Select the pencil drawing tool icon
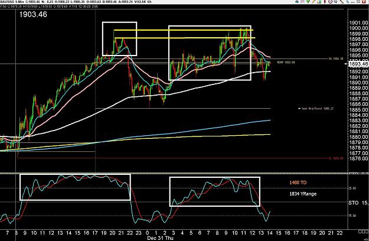This screenshot has width=369, height=241. point(314,2)
